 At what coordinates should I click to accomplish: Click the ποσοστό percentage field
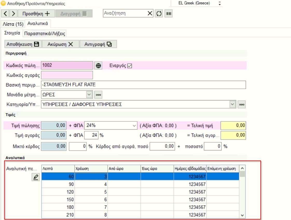pos(213,146)
